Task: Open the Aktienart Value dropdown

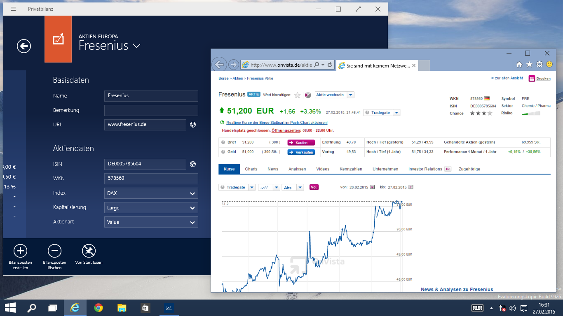Action: (151, 222)
